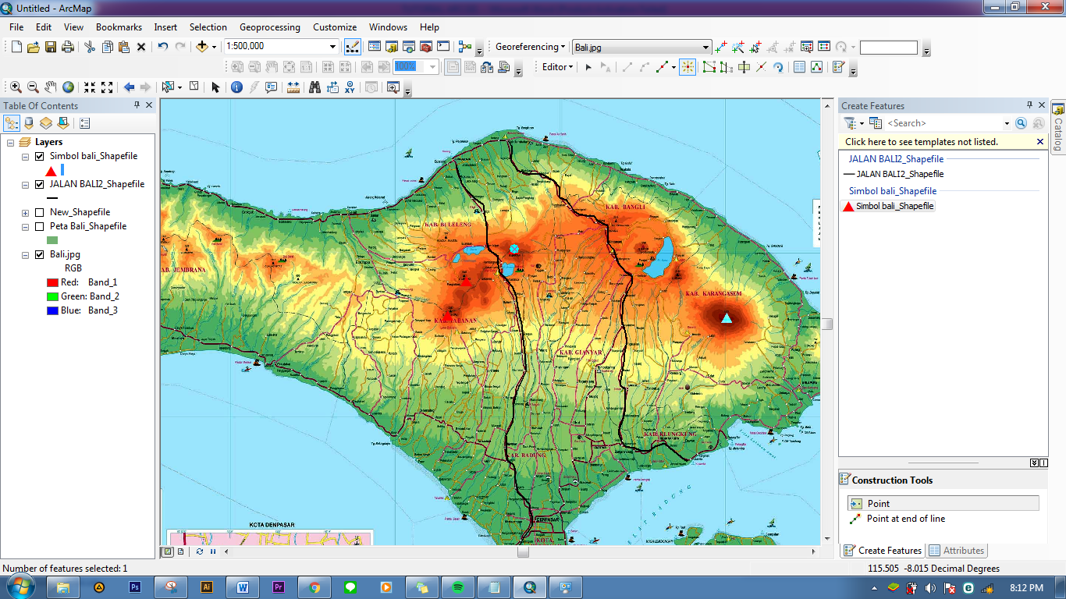This screenshot has width=1066, height=599.
Task: Open the Find tool with binoculars icon
Action: pos(315,86)
